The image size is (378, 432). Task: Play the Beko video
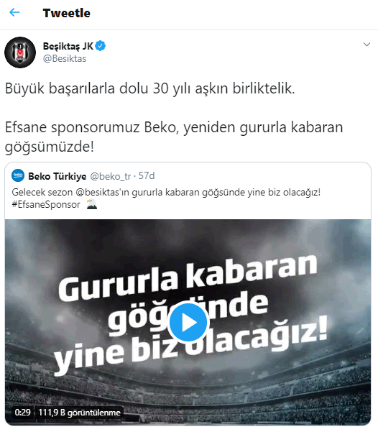[x=188, y=321]
